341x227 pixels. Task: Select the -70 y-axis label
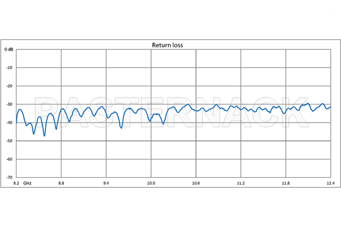click(x=9, y=177)
